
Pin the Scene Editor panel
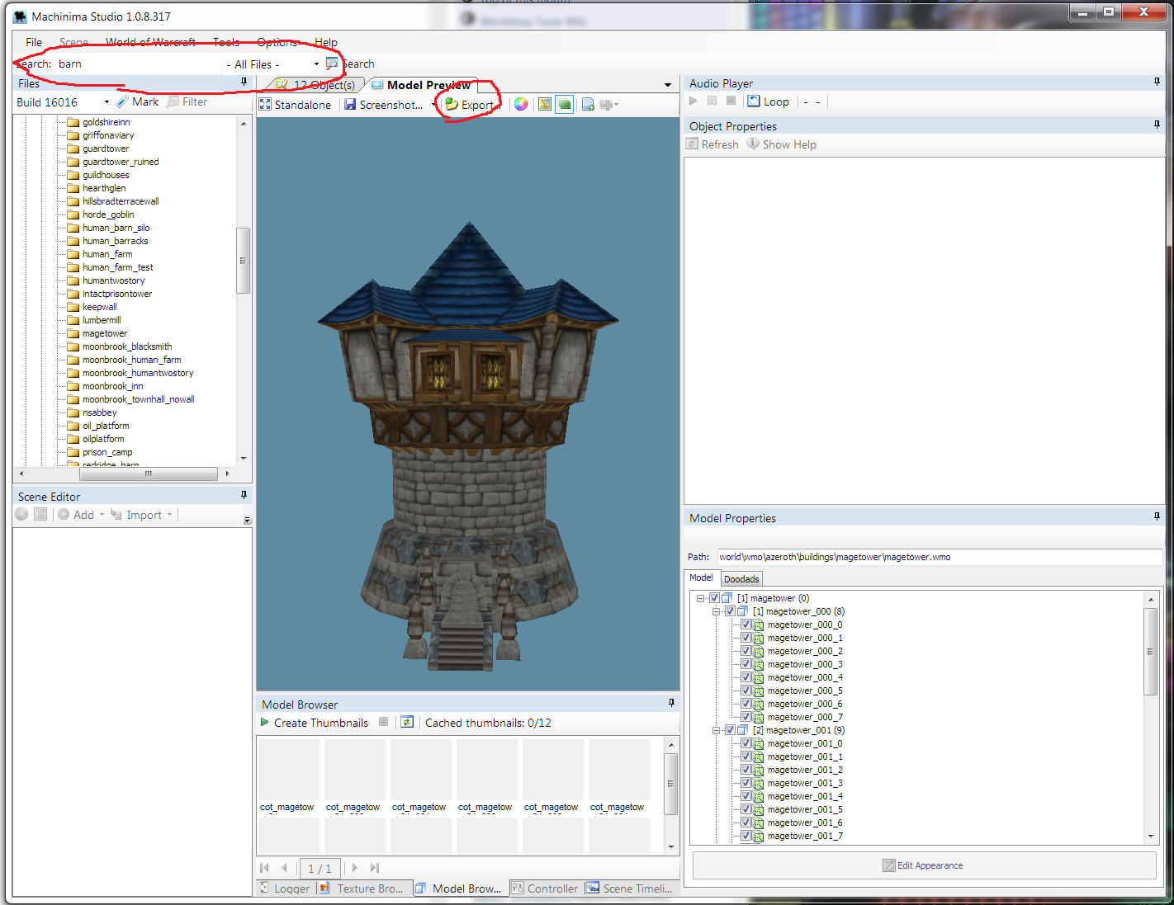pos(244,495)
